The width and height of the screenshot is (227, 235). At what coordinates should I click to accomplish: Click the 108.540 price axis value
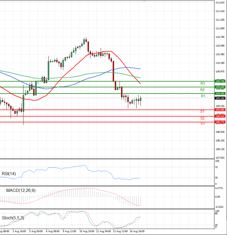pos(220,132)
